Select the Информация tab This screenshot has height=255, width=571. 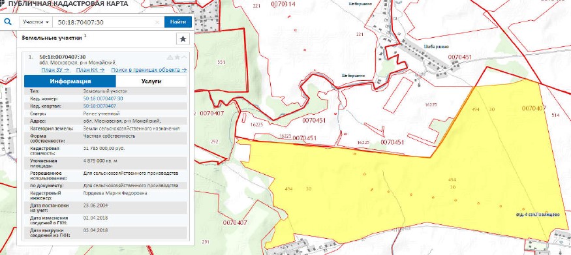tap(70, 81)
